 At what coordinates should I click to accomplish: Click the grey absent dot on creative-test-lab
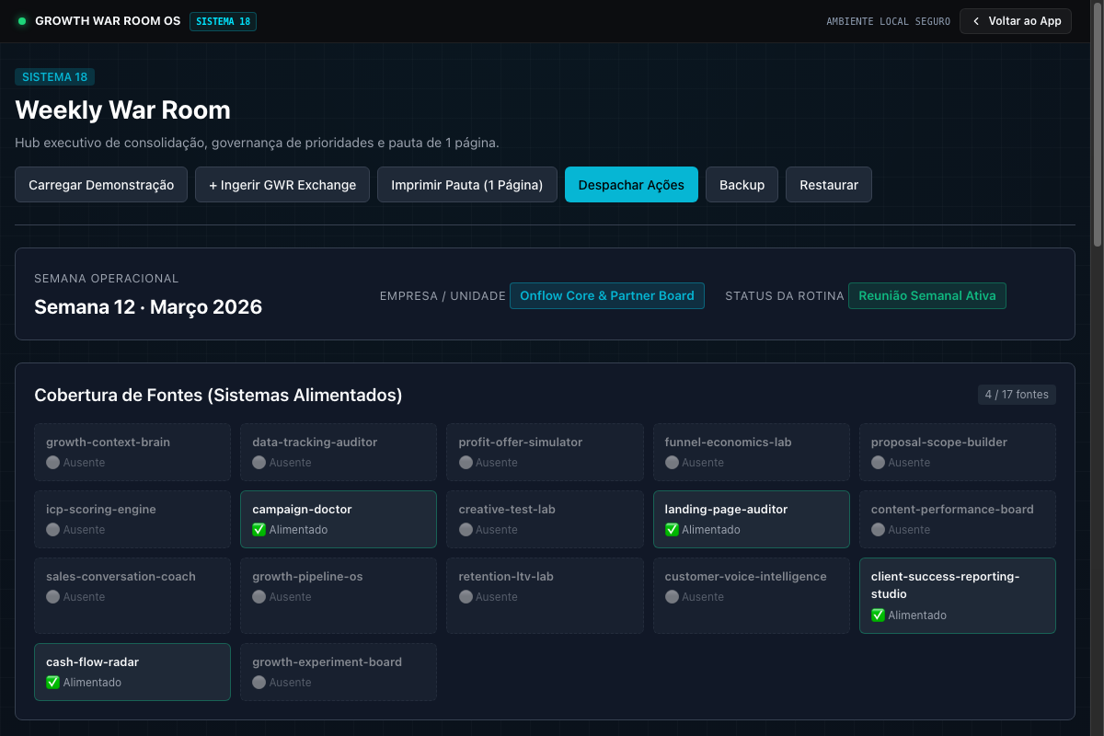[466, 530]
